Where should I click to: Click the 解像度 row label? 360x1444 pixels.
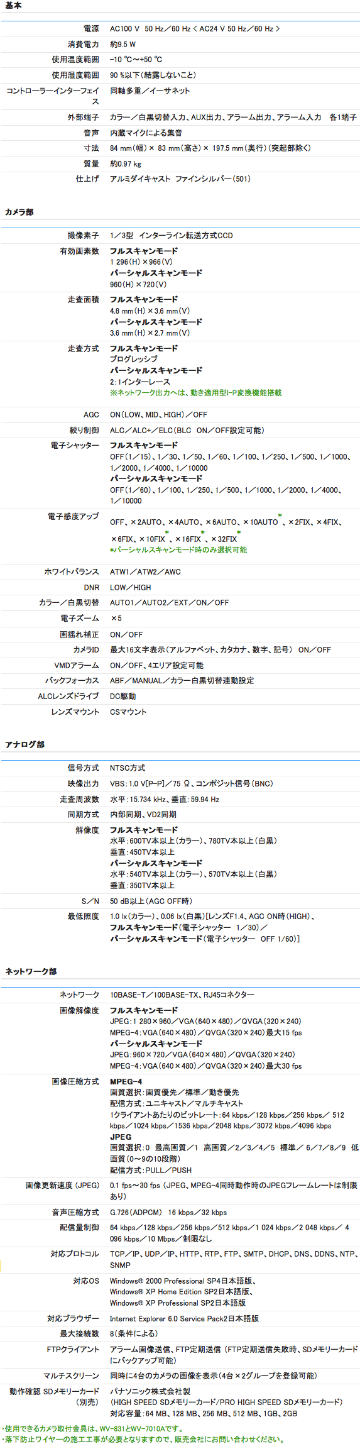[x=87, y=830]
